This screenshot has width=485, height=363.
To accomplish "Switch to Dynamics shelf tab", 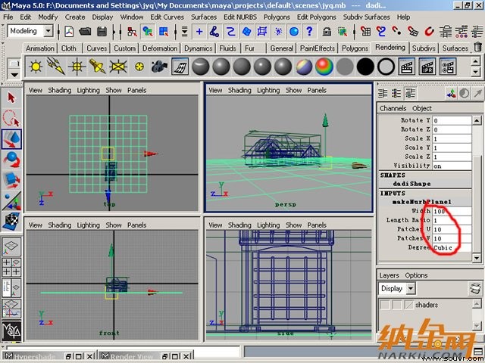I will click(199, 48).
